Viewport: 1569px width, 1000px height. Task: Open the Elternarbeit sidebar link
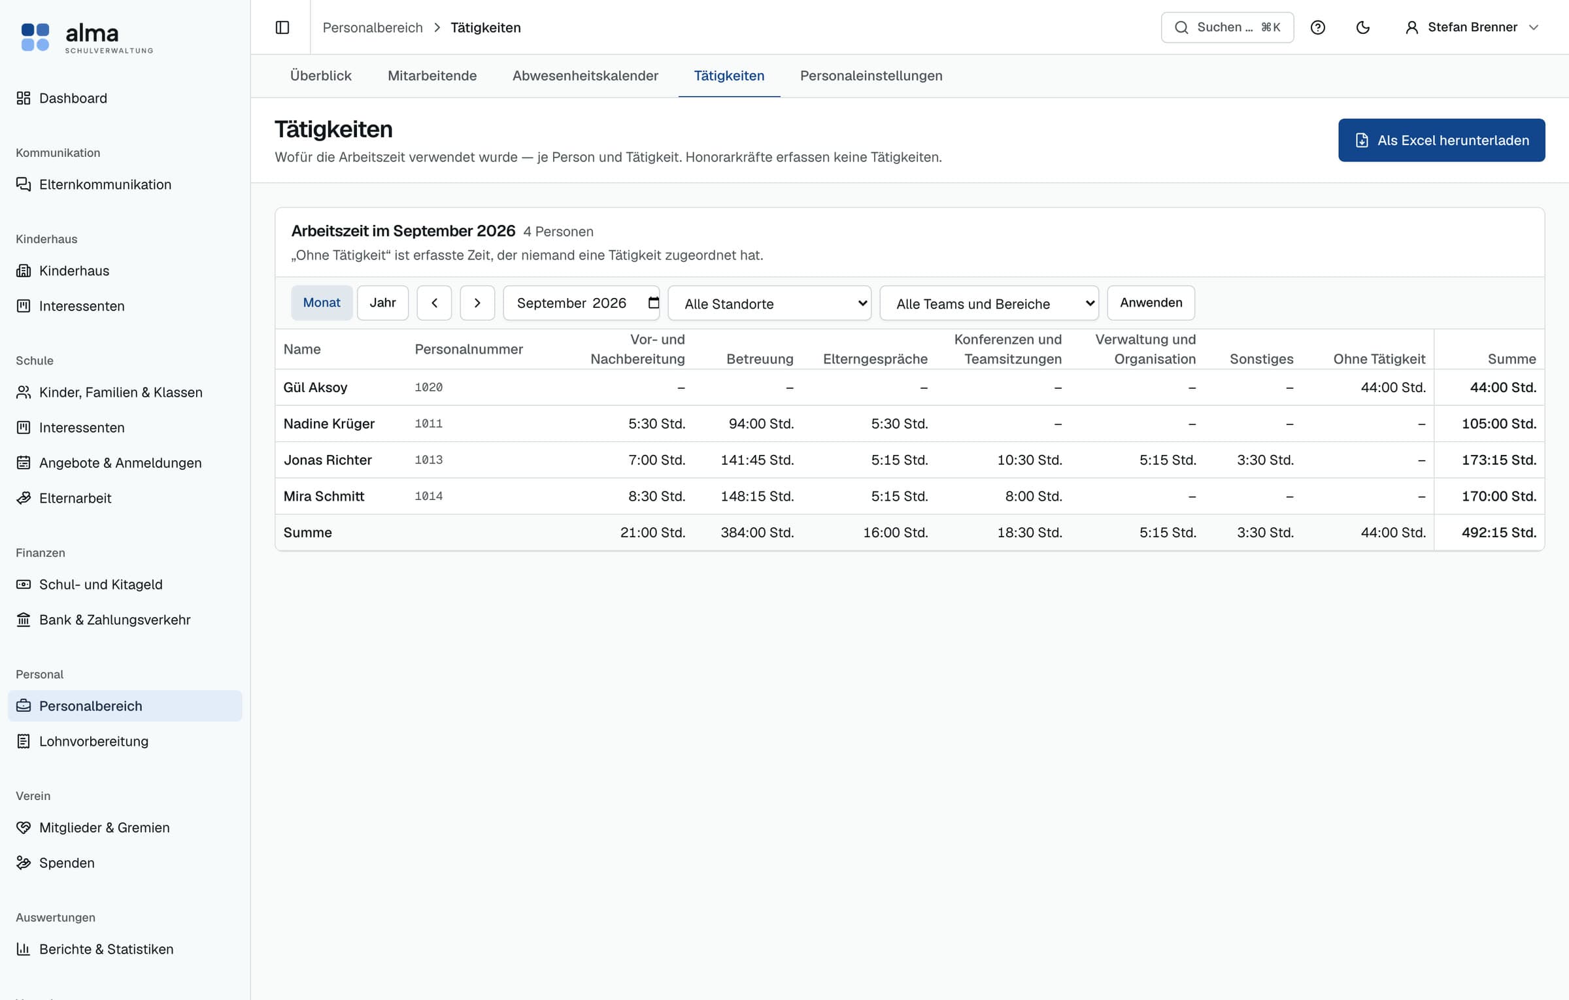(125, 498)
